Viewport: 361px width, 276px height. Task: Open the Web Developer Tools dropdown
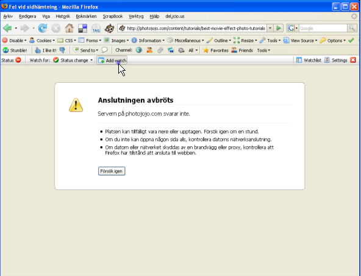click(x=270, y=40)
